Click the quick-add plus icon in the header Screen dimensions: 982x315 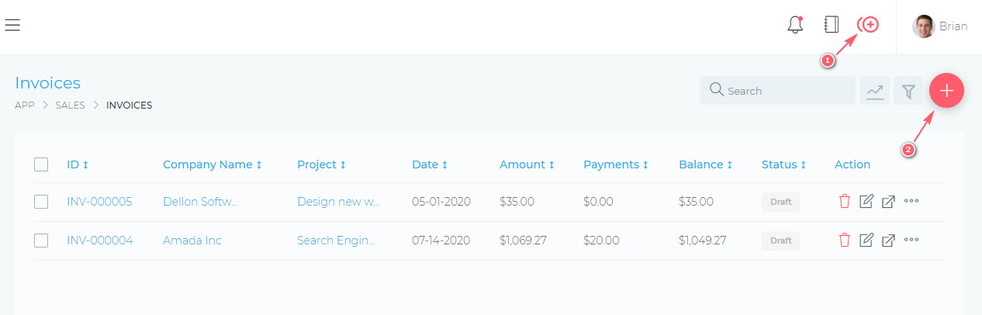pos(868,25)
